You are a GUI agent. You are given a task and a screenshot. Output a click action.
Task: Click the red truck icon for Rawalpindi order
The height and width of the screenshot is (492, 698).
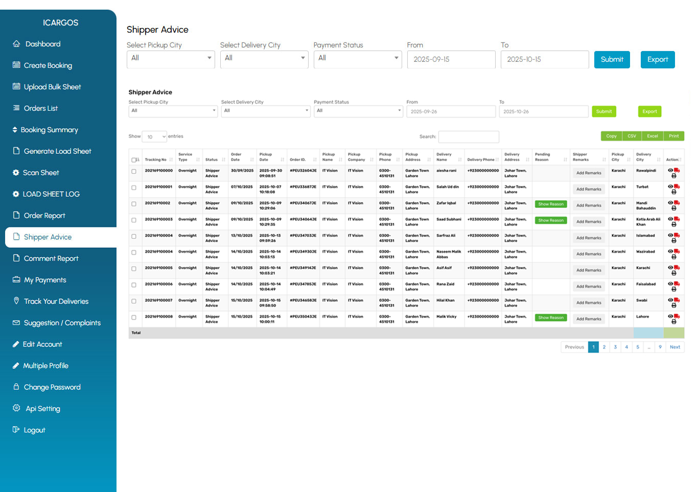[677, 170]
